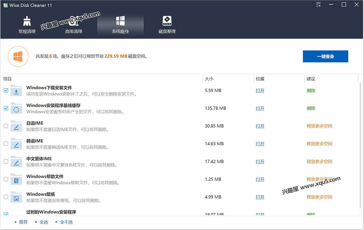364x230 pixels.
Task: Sort by the 大小 column header
Action: pos(209,79)
